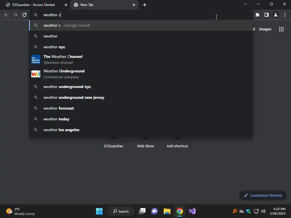Launch the Teams Chat taskbar icon
This screenshot has width=291, height=218.
pyautogui.click(x=154, y=211)
